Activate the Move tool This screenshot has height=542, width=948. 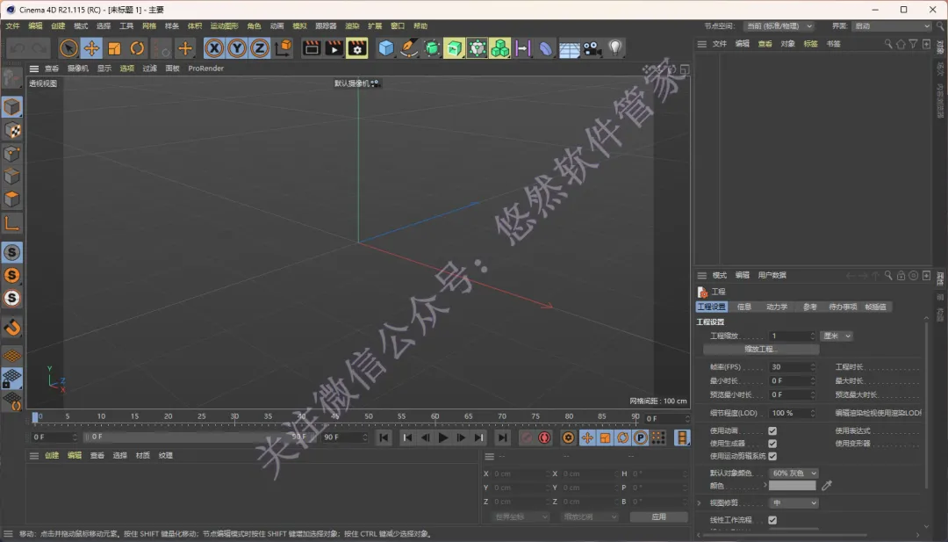click(91, 48)
